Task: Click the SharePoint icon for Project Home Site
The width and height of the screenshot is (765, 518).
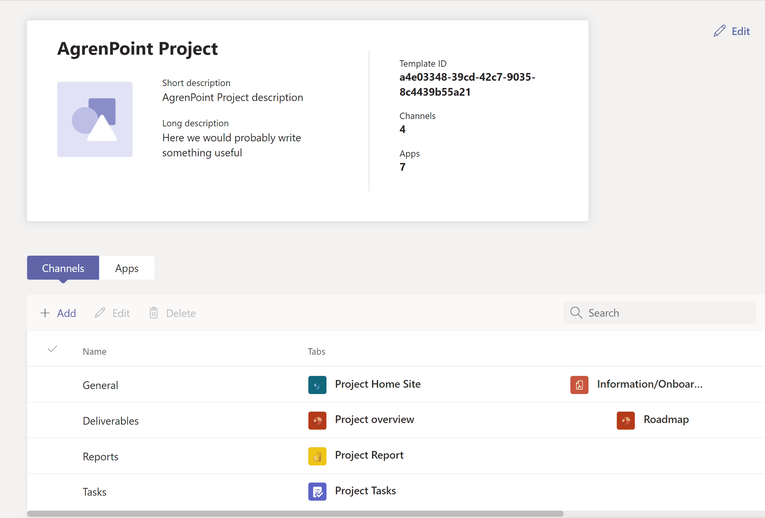Action: (317, 385)
